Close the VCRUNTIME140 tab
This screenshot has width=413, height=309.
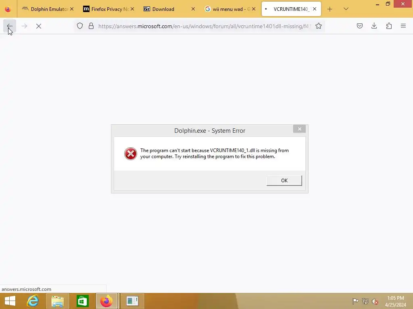click(x=315, y=9)
